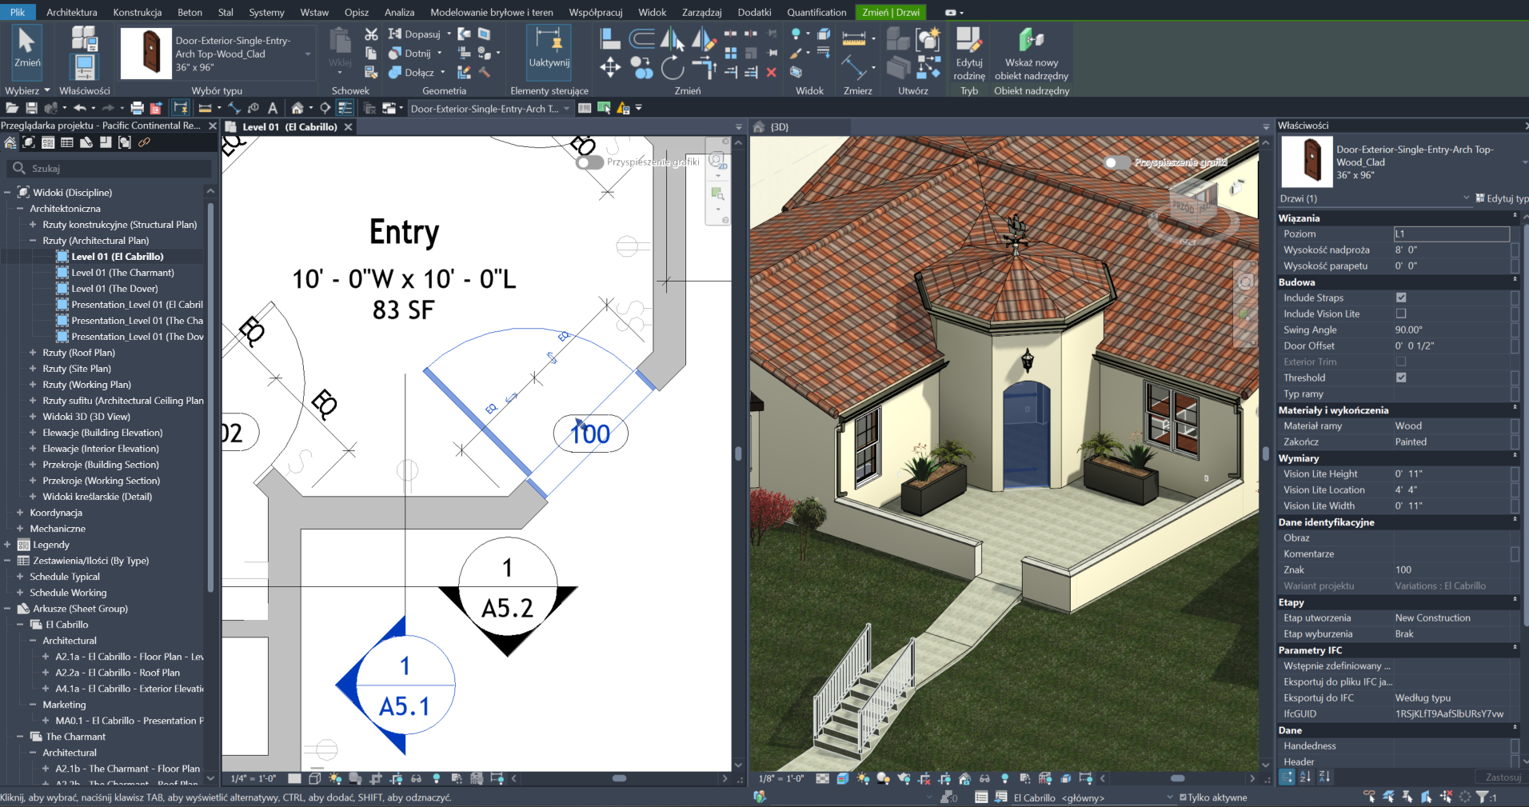Screen dimensions: 1529x807
Task: Open Door-Exterior-Single-Entry type dropdown in toolbar
Action: point(567,109)
